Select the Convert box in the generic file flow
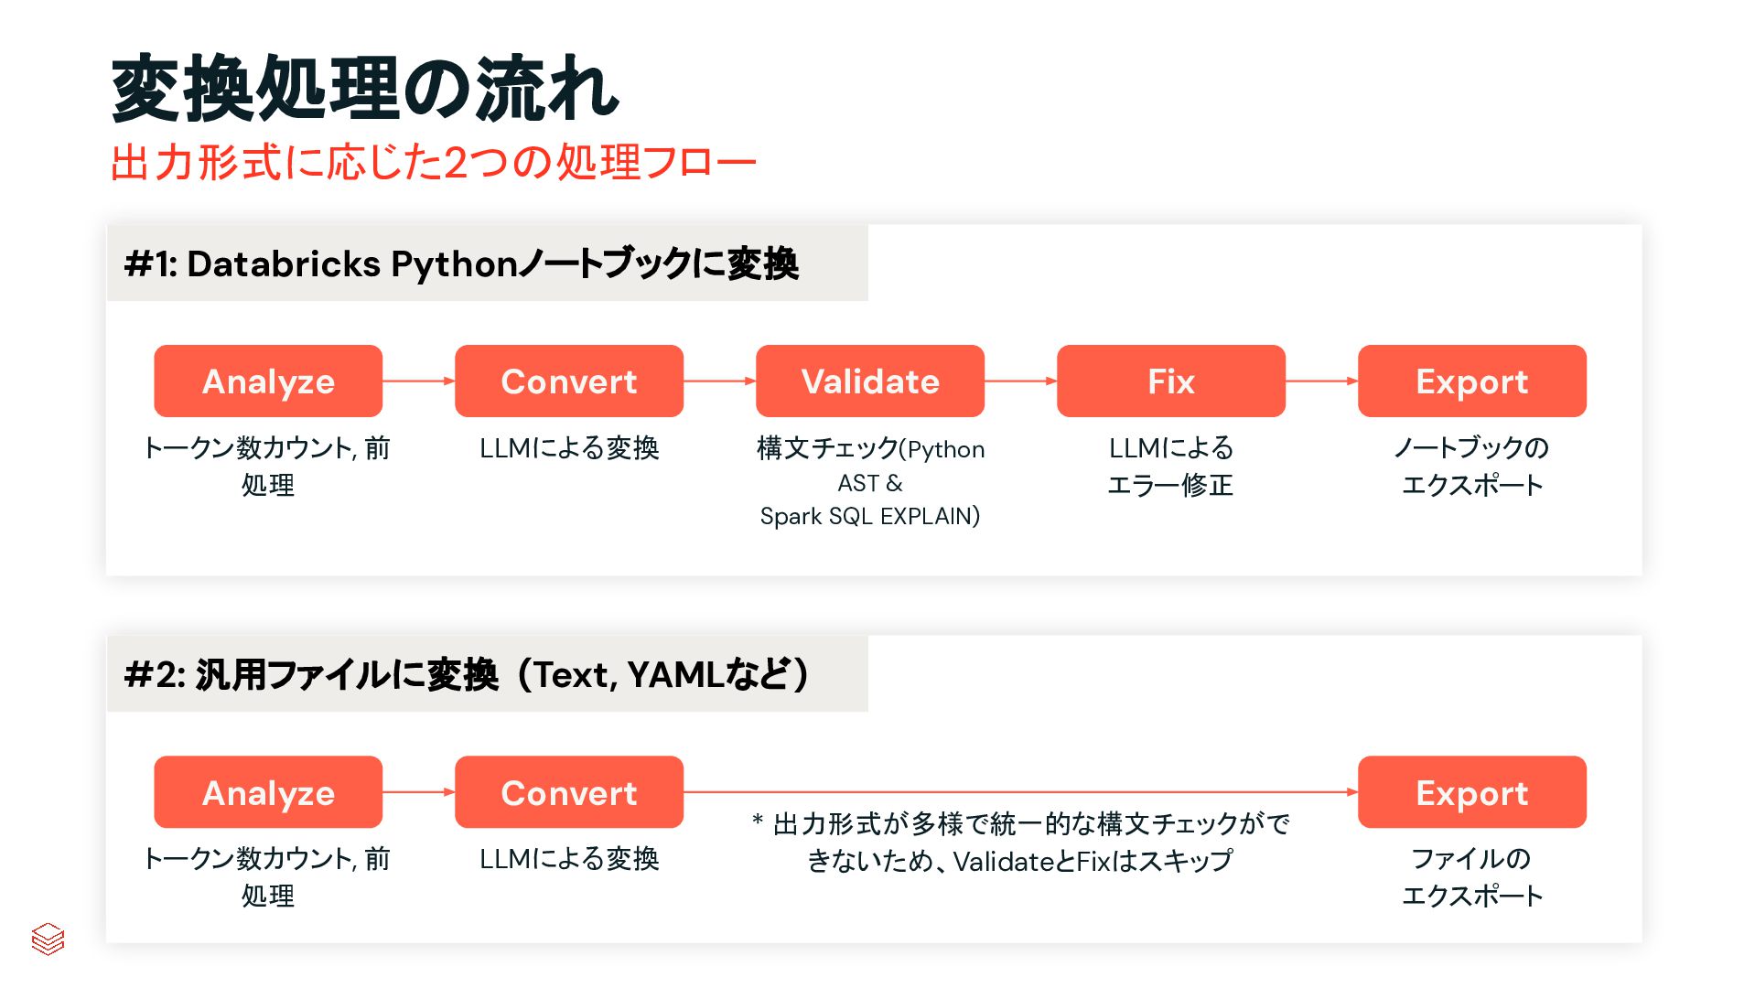Screen dimensions: 1755x988 coord(568,792)
